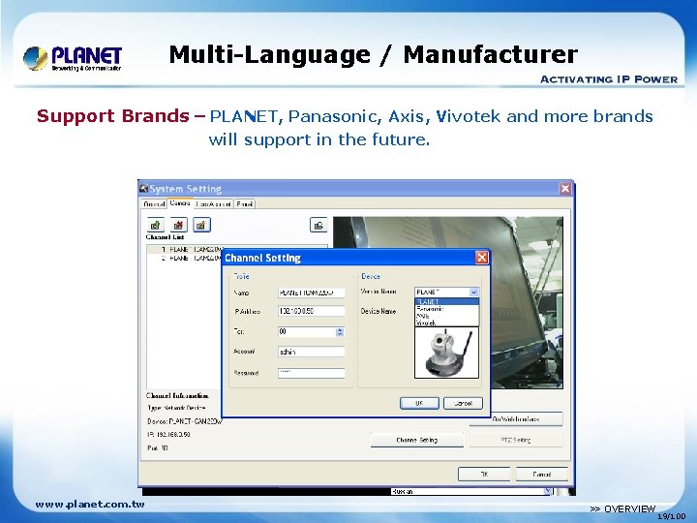Open the User Account tab

[x=213, y=204]
